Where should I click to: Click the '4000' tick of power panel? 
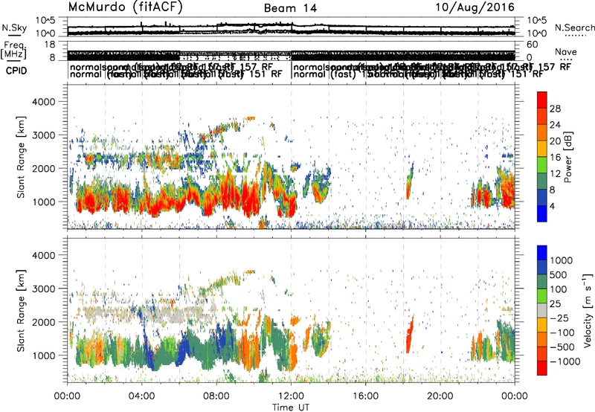coord(43,102)
